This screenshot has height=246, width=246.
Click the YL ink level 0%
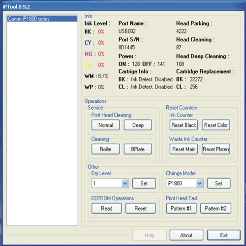point(101,65)
